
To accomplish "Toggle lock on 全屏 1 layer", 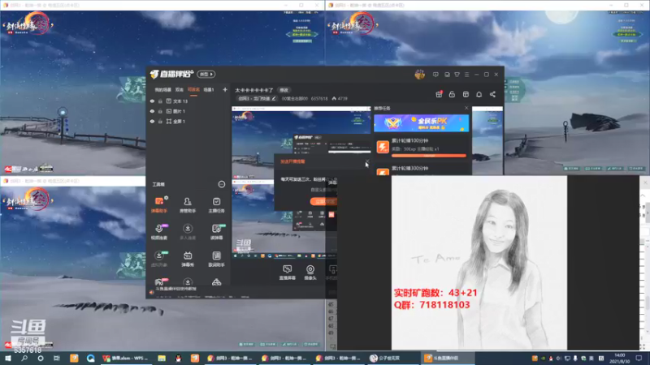I will [x=160, y=121].
